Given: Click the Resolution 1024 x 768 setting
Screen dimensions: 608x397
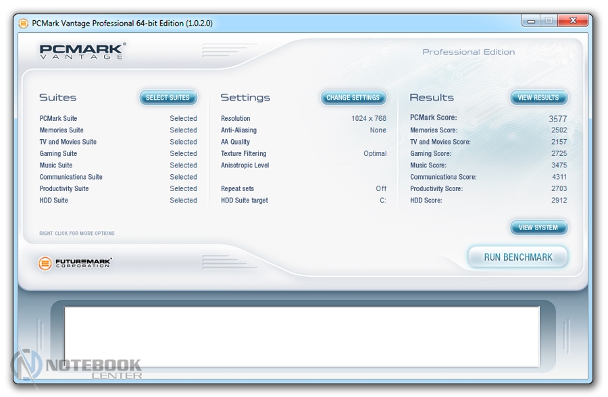Looking at the screenshot, I should 368,119.
